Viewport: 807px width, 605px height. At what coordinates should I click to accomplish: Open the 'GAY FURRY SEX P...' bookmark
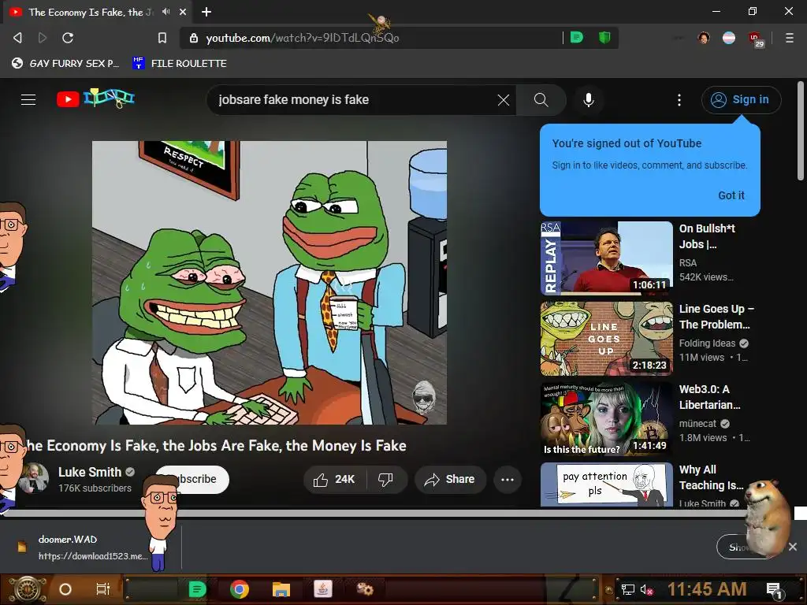click(x=65, y=63)
